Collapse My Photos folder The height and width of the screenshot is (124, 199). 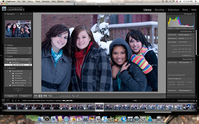point(7,63)
